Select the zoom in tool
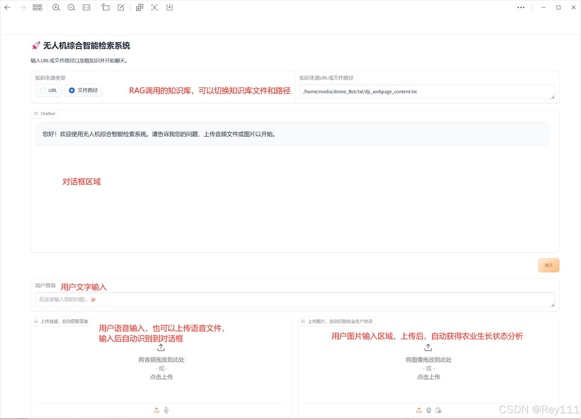 [x=56, y=7]
